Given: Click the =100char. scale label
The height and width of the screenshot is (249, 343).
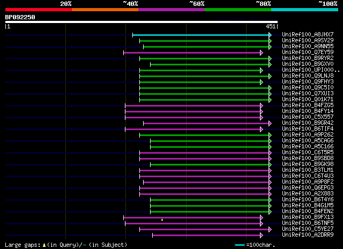Looking at the screenshot, I should click(260, 245).
